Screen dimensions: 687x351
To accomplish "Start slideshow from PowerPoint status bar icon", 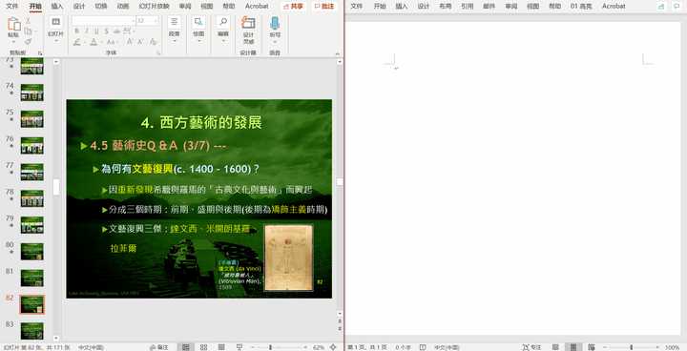I will [x=239, y=347].
